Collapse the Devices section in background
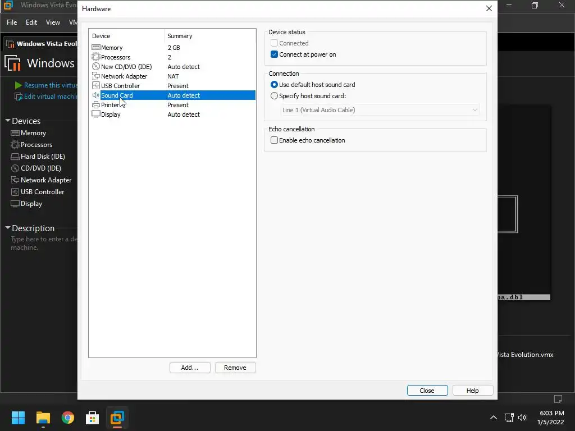Viewport: 575px width, 431px height. pyautogui.click(x=8, y=120)
